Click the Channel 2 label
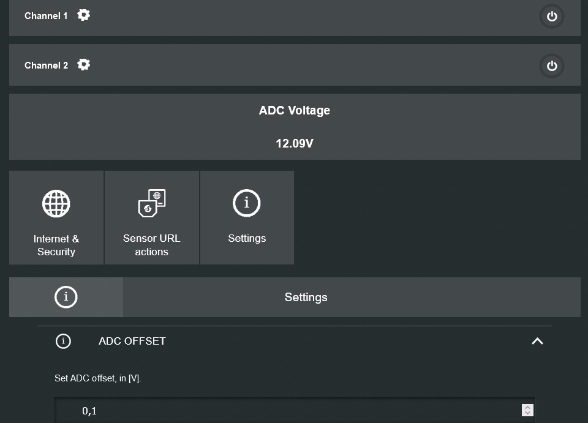This screenshot has width=588, height=423. click(46, 65)
